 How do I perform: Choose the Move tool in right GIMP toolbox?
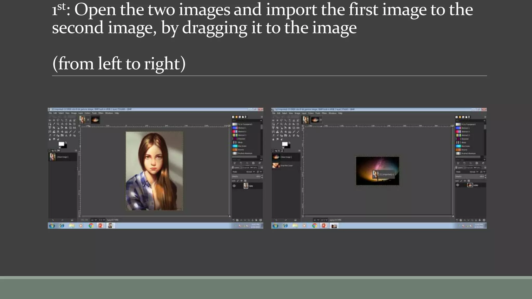pos(290,124)
